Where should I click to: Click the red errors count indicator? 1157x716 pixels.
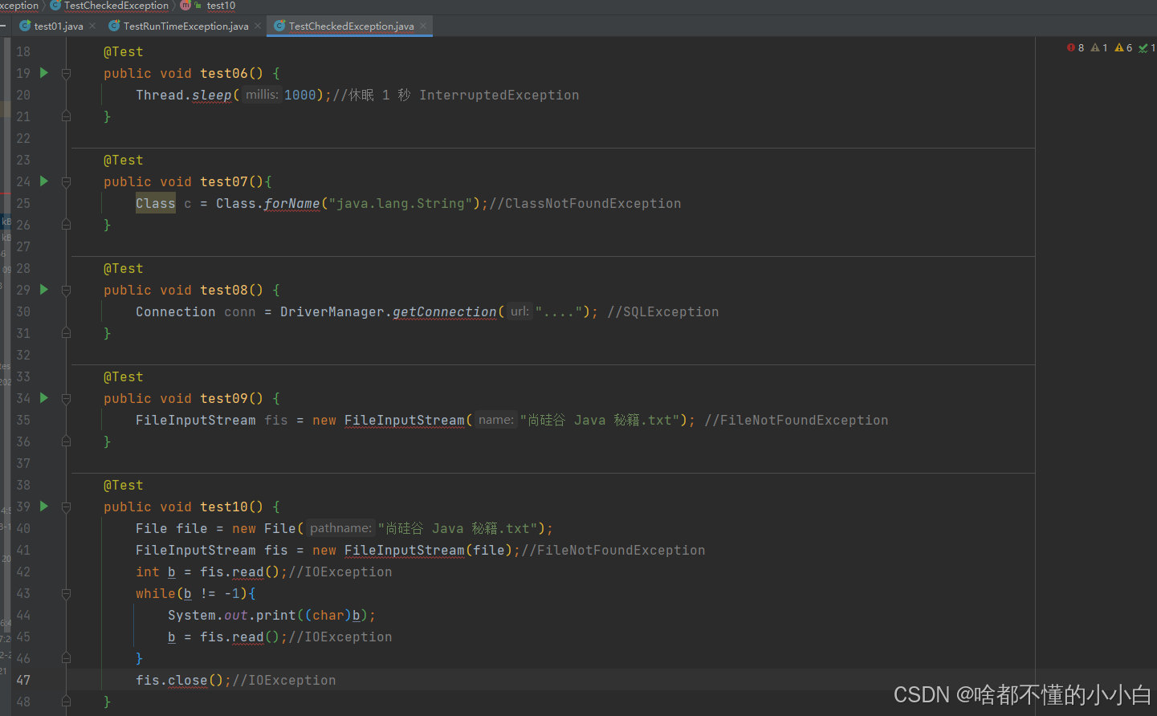click(1076, 48)
